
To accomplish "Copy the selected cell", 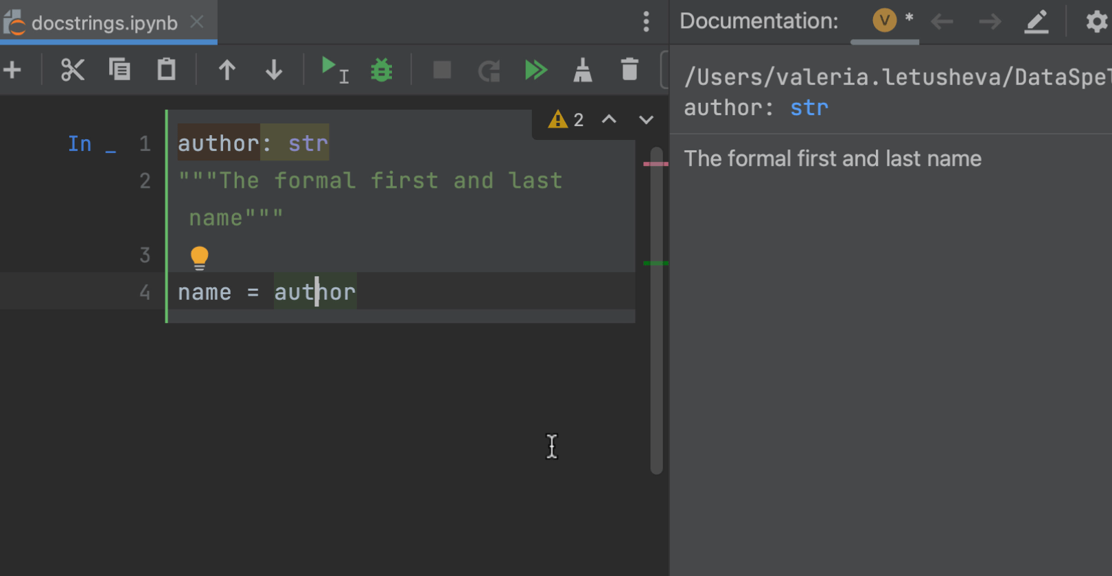I will tap(119, 70).
